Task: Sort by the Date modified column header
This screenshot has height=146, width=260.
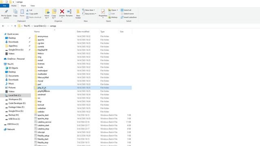Action: [x=83, y=32]
